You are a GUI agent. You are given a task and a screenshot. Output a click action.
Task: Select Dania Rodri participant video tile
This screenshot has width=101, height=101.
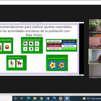pos(95,26)
